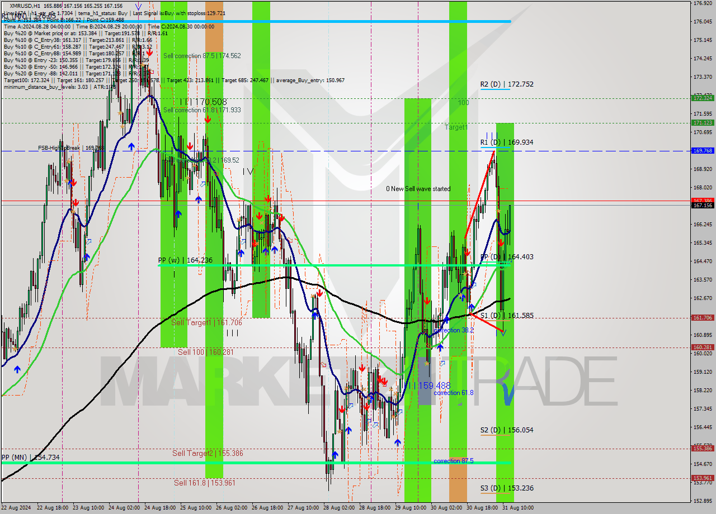Select the S2 (D) | 156.054 label
Screen dimensions: 716x514
(507, 430)
